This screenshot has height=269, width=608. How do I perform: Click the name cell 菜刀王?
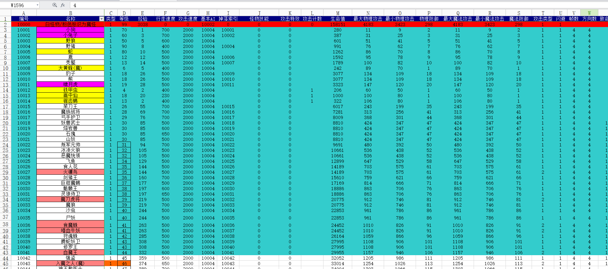[x=71, y=107]
